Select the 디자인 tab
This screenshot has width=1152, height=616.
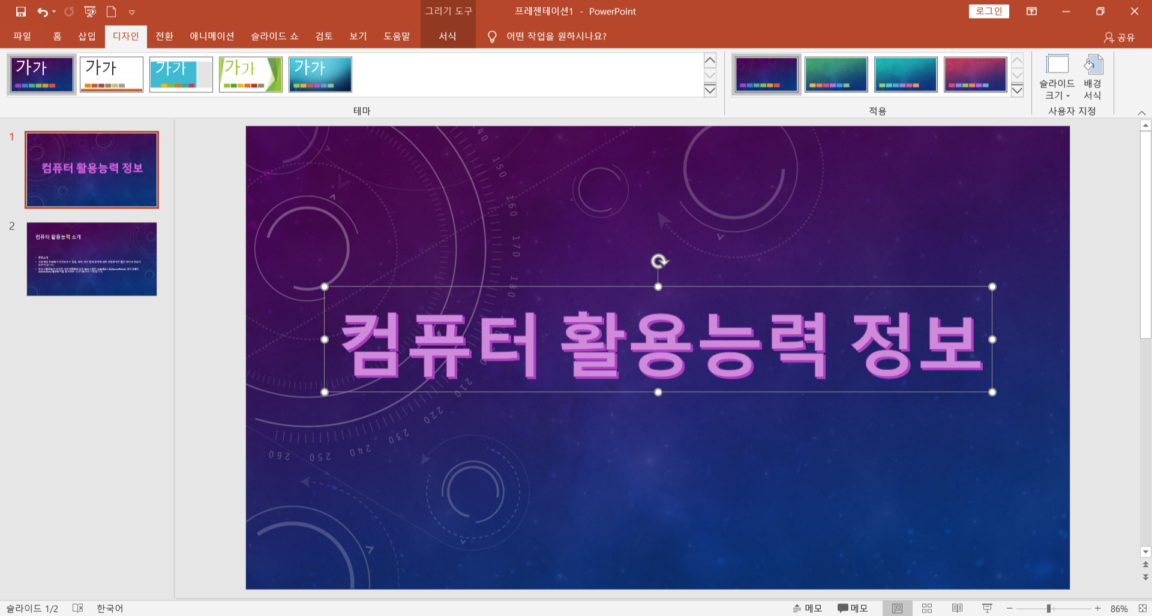click(x=126, y=37)
